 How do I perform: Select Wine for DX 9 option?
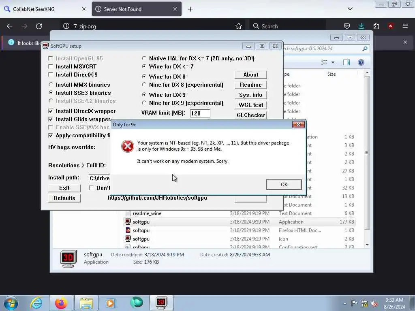(144, 95)
